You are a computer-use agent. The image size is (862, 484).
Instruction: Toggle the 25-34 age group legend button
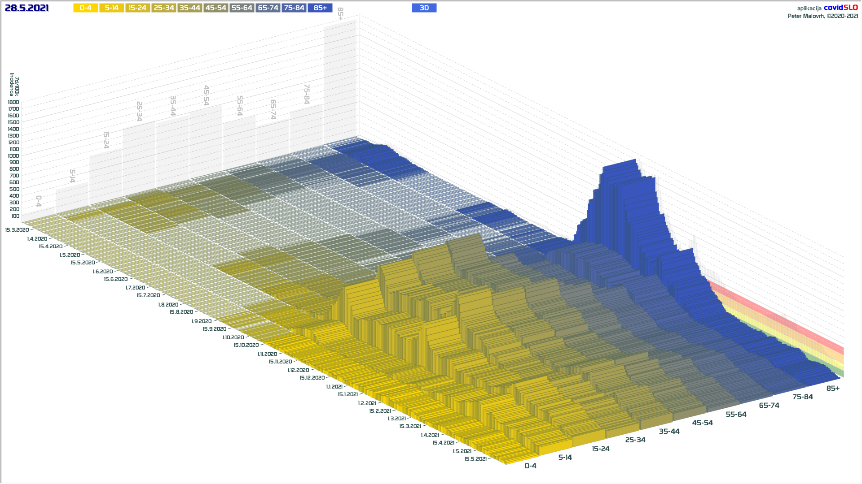(164, 8)
